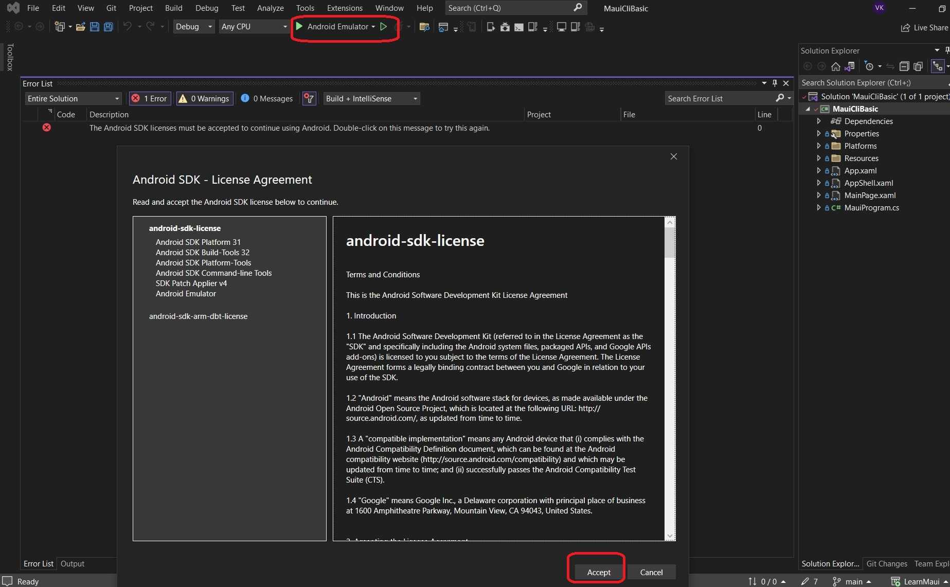950x587 pixels.
Task: Open the Build + IntelliSense dropdown
Action: (x=372, y=98)
